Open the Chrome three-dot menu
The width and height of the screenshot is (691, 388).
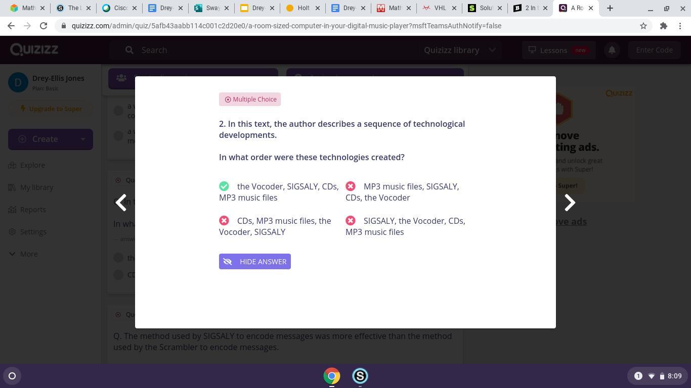tap(680, 26)
